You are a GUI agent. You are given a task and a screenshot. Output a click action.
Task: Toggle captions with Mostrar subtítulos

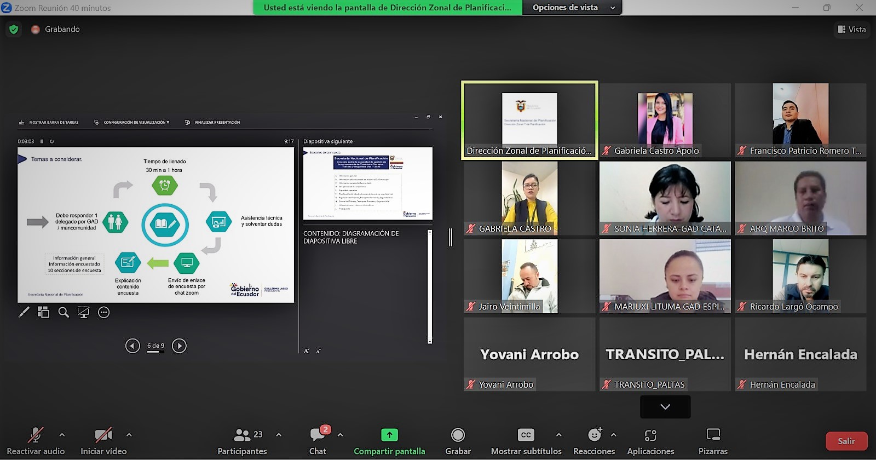tap(526, 441)
